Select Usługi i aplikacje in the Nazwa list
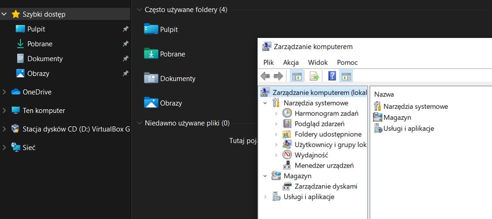Viewport: 492px width, 219px height. point(404,128)
